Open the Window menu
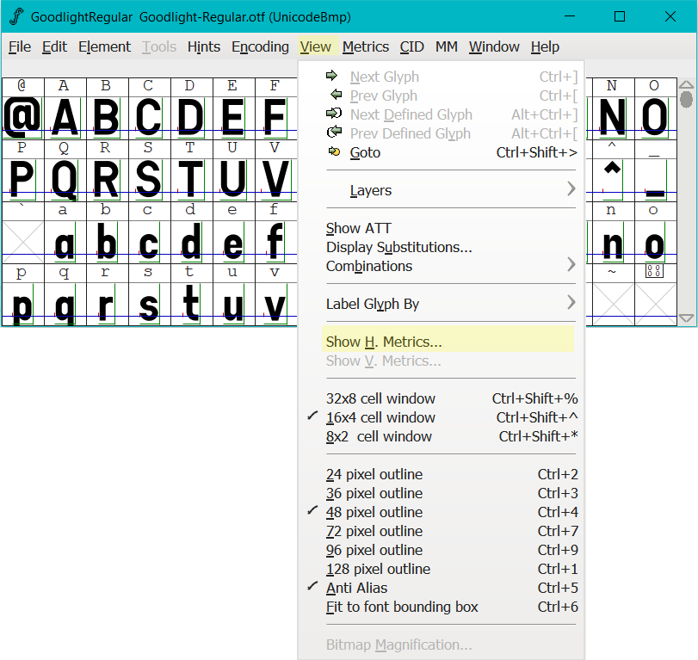698x660 pixels. (x=494, y=46)
